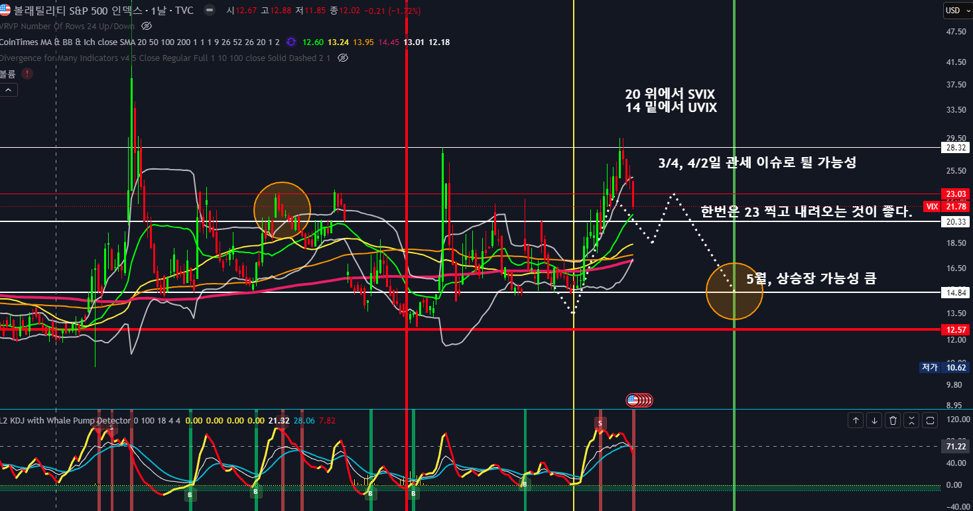Image resolution: width=973 pixels, height=511 pixels.
Task: Open the USD currency dropdown
Action: (x=953, y=10)
